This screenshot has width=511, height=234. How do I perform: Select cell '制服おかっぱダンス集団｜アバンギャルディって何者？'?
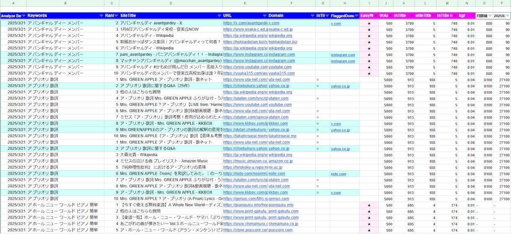171,42
